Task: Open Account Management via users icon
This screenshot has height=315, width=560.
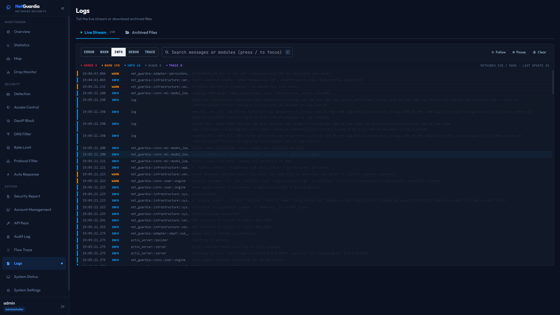Action: pyautogui.click(x=8, y=210)
